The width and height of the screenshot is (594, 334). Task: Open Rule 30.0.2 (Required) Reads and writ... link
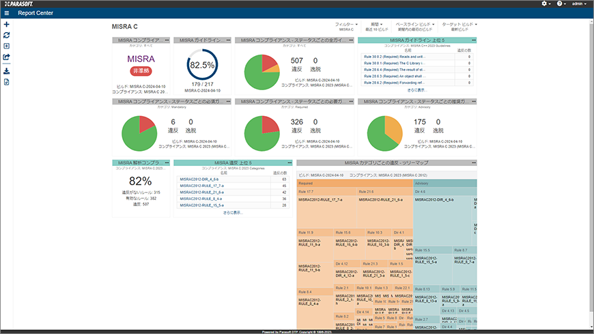pyautogui.click(x=394, y=57)
